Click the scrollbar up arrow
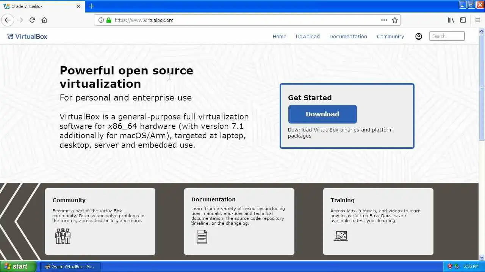 tap(482, 31)
